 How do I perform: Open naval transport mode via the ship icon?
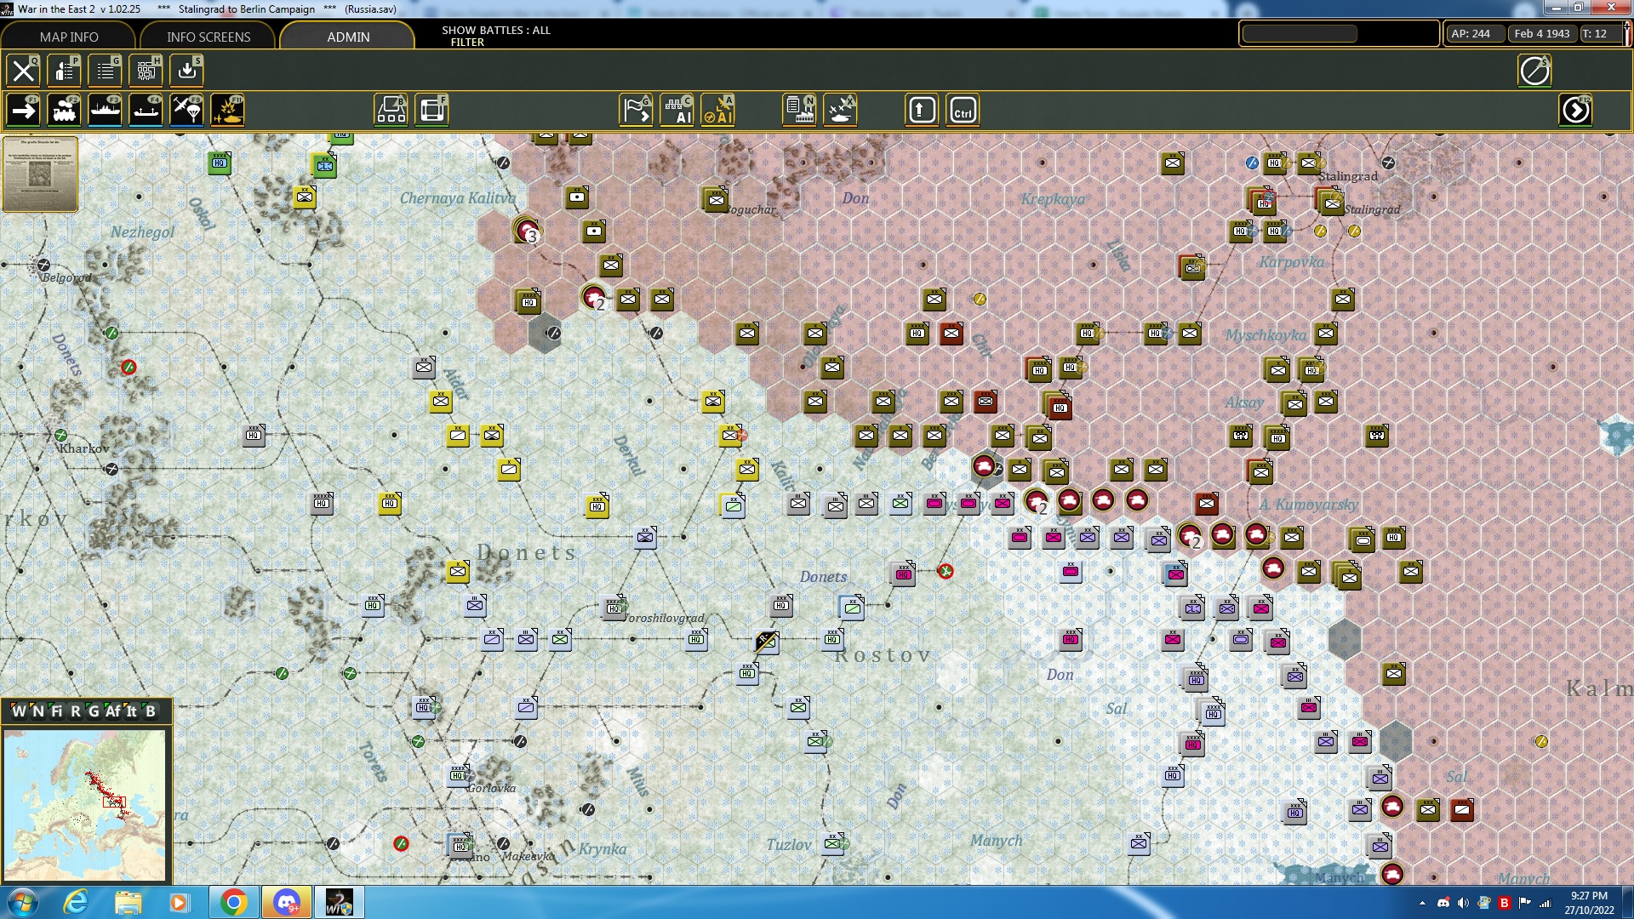tap(106, 109)
